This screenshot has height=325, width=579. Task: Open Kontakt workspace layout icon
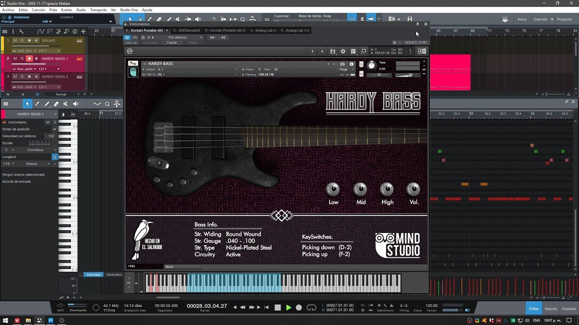pos(353,51)
